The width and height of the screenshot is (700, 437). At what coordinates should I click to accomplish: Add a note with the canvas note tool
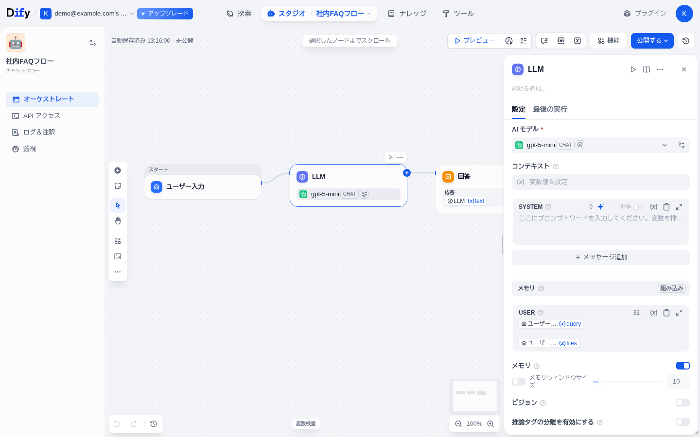pos(118,186)
